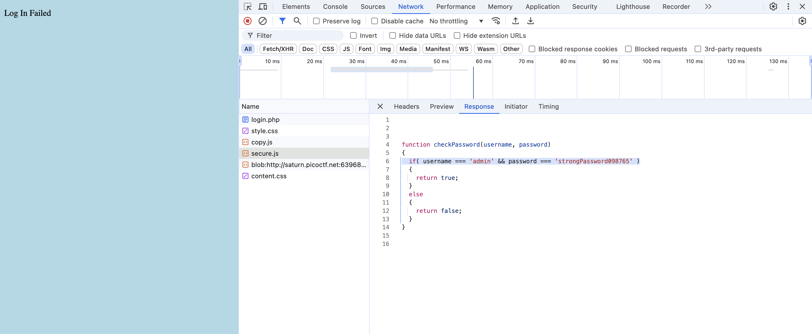Enable Disable cache checkbox
Viewport: 812px width, 334px height.
pyautogui.click(x=375, y=21)
